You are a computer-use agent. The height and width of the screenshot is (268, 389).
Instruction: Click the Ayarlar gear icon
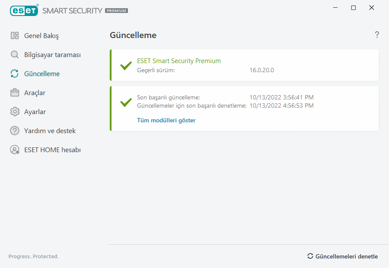point(15,112)
